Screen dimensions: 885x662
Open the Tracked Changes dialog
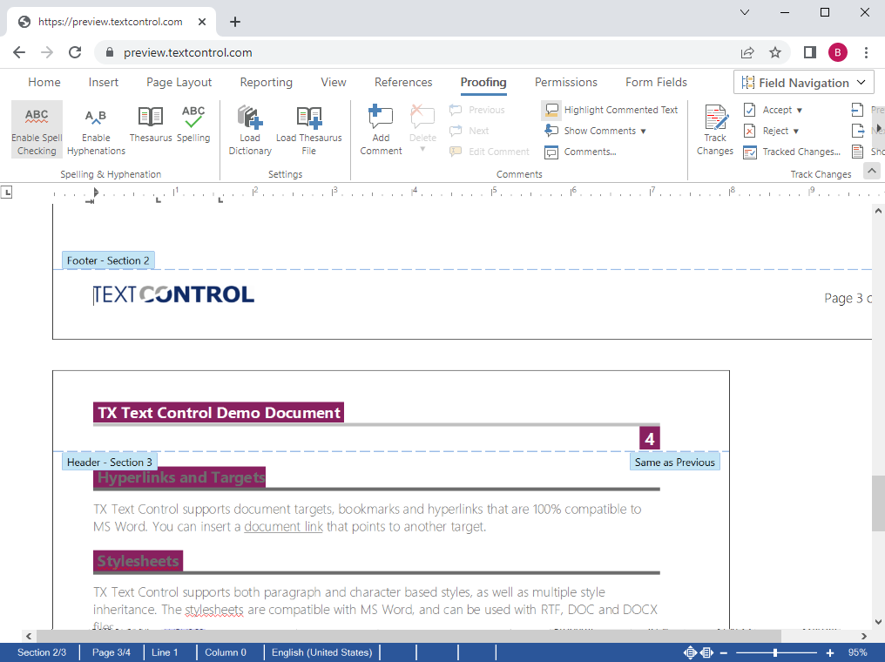[x=792, y=152]
